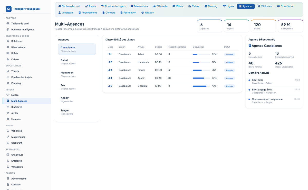Click the Lignes network icon in sidebar
Image resolution: width=308 pixels, height=190 pixels.
tap(8, 95)
